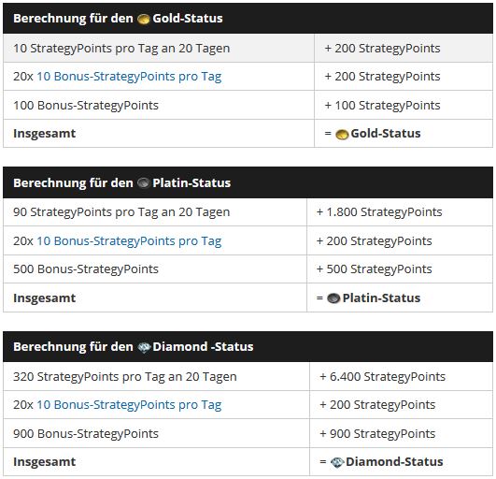Open the Bonus-StrategyPoints link in the Diamond table
The width and height of the screenshot is (496, 479).
(x=129, y=405)
